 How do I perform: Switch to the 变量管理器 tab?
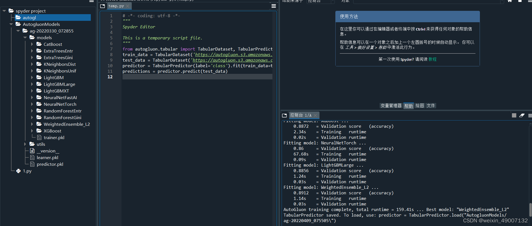391,106
